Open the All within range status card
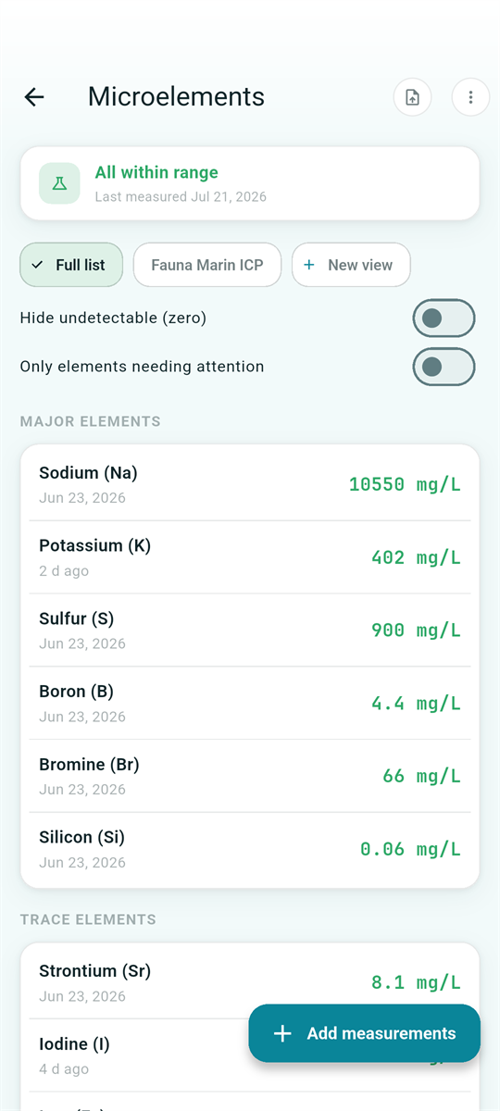This screenshot has height=1111, width=500. coord(250,183)
